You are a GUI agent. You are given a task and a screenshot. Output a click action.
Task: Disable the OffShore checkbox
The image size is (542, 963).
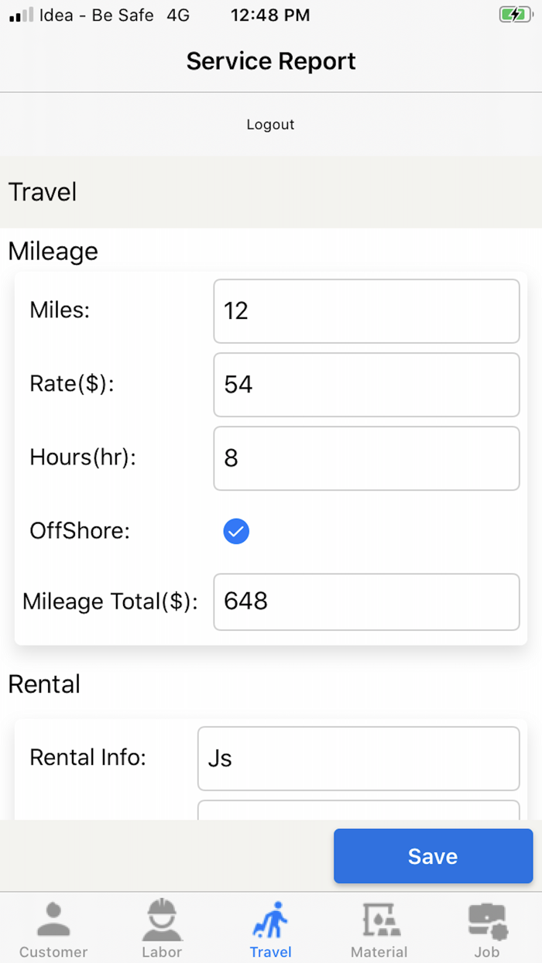236,531
